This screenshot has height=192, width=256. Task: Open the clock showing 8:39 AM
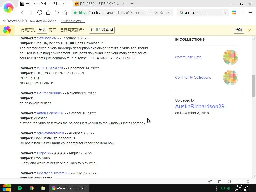click(x=242, y=188)
